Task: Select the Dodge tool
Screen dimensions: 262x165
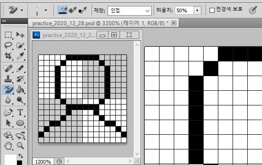Action: click(x=20, y=100)
